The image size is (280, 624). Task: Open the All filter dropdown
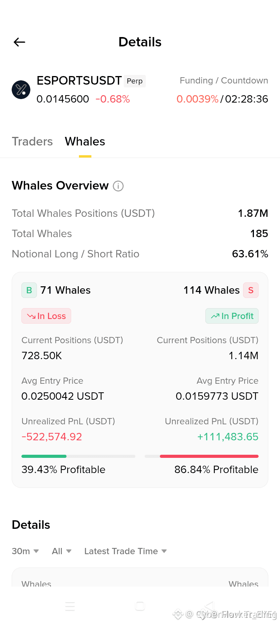click(62, 551)
